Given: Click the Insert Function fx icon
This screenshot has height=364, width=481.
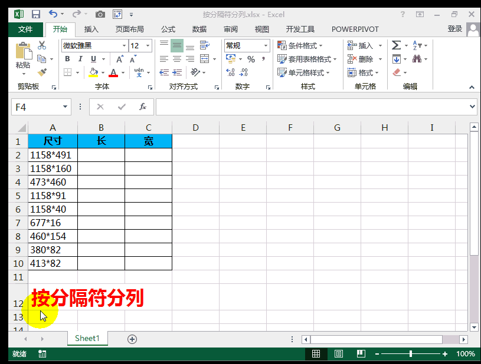Looking at the screenshot, I should (143, 107).
